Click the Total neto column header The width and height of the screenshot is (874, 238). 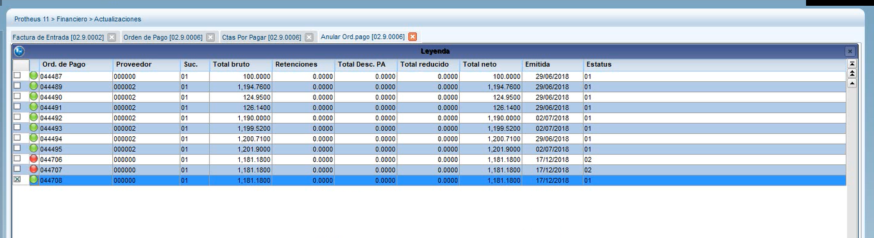click(x=491, y=65)
